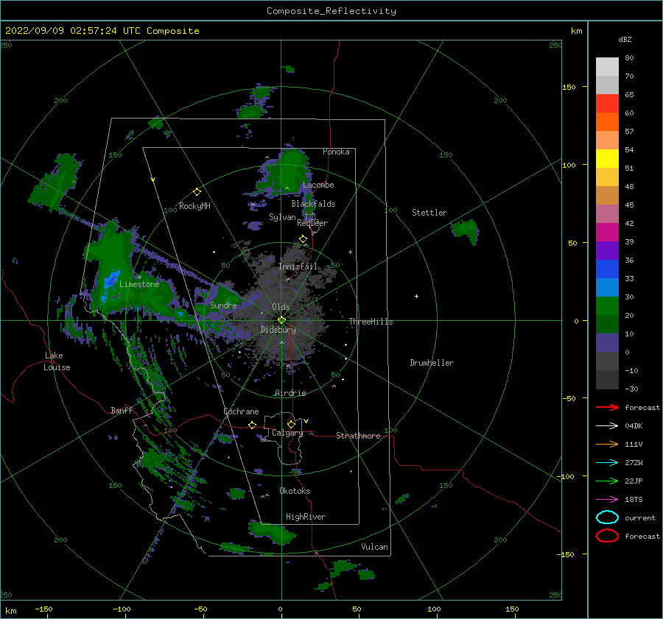The height and width of the screenshot is (619, 663).
Task: Click the Limestone label on map
Action: coord(139,284)
